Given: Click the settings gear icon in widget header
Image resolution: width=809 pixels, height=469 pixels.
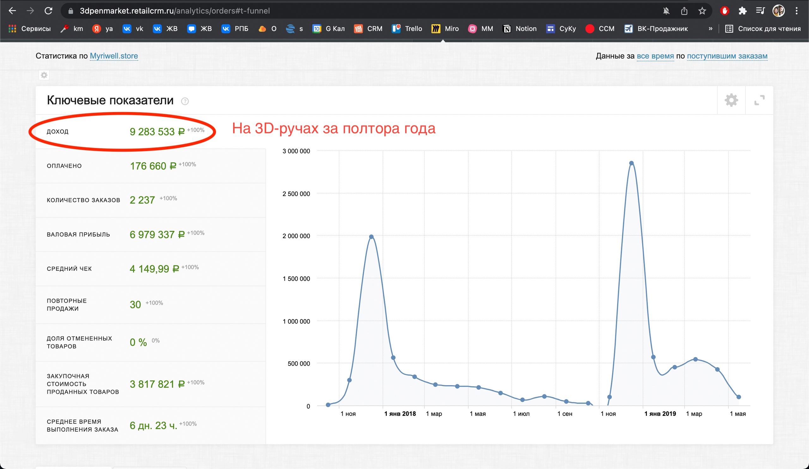Looking at the screenshot, I should [x=731, y=101].
